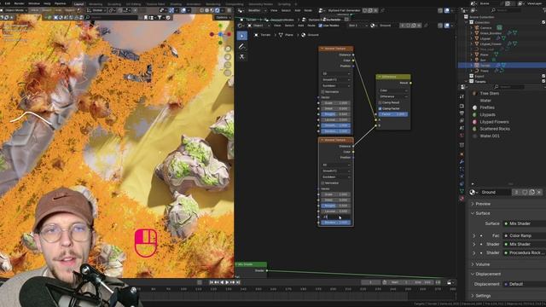Open Difference blend mode dropdown on mix node
This screenshot has width=546, height=307.
point(393,96)
